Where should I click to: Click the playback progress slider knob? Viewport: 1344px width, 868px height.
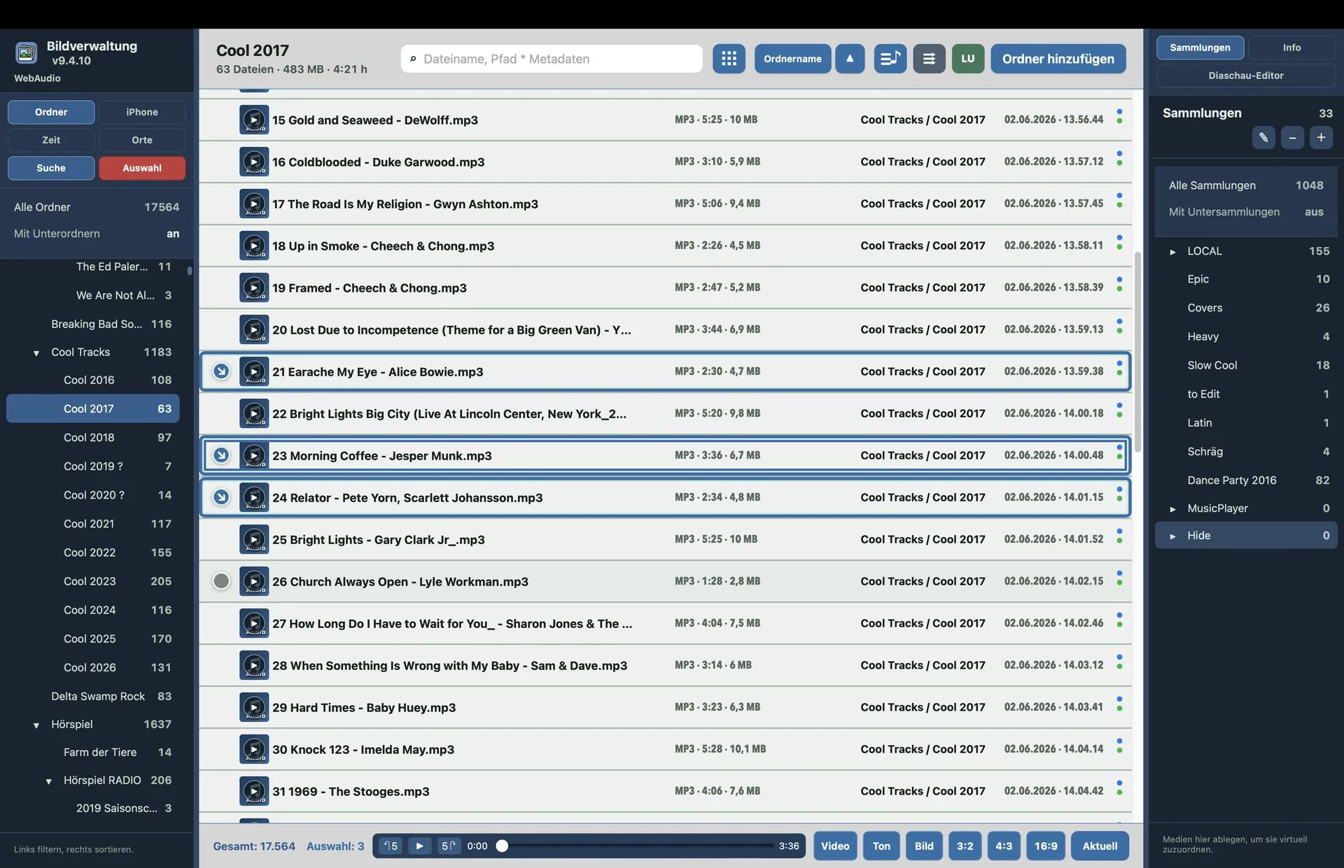click(502, 846)
